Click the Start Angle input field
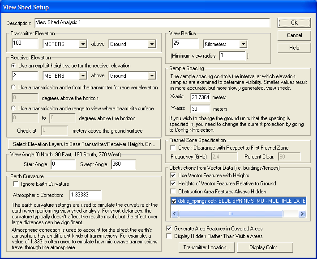 63,164
